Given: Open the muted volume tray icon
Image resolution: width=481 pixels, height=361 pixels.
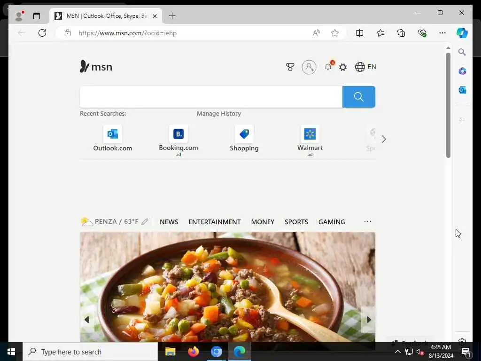Looking at the screenshot, I should (x=420, y=352).
